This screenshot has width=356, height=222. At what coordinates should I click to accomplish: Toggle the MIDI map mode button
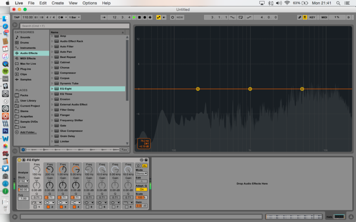tap(324, 17)
